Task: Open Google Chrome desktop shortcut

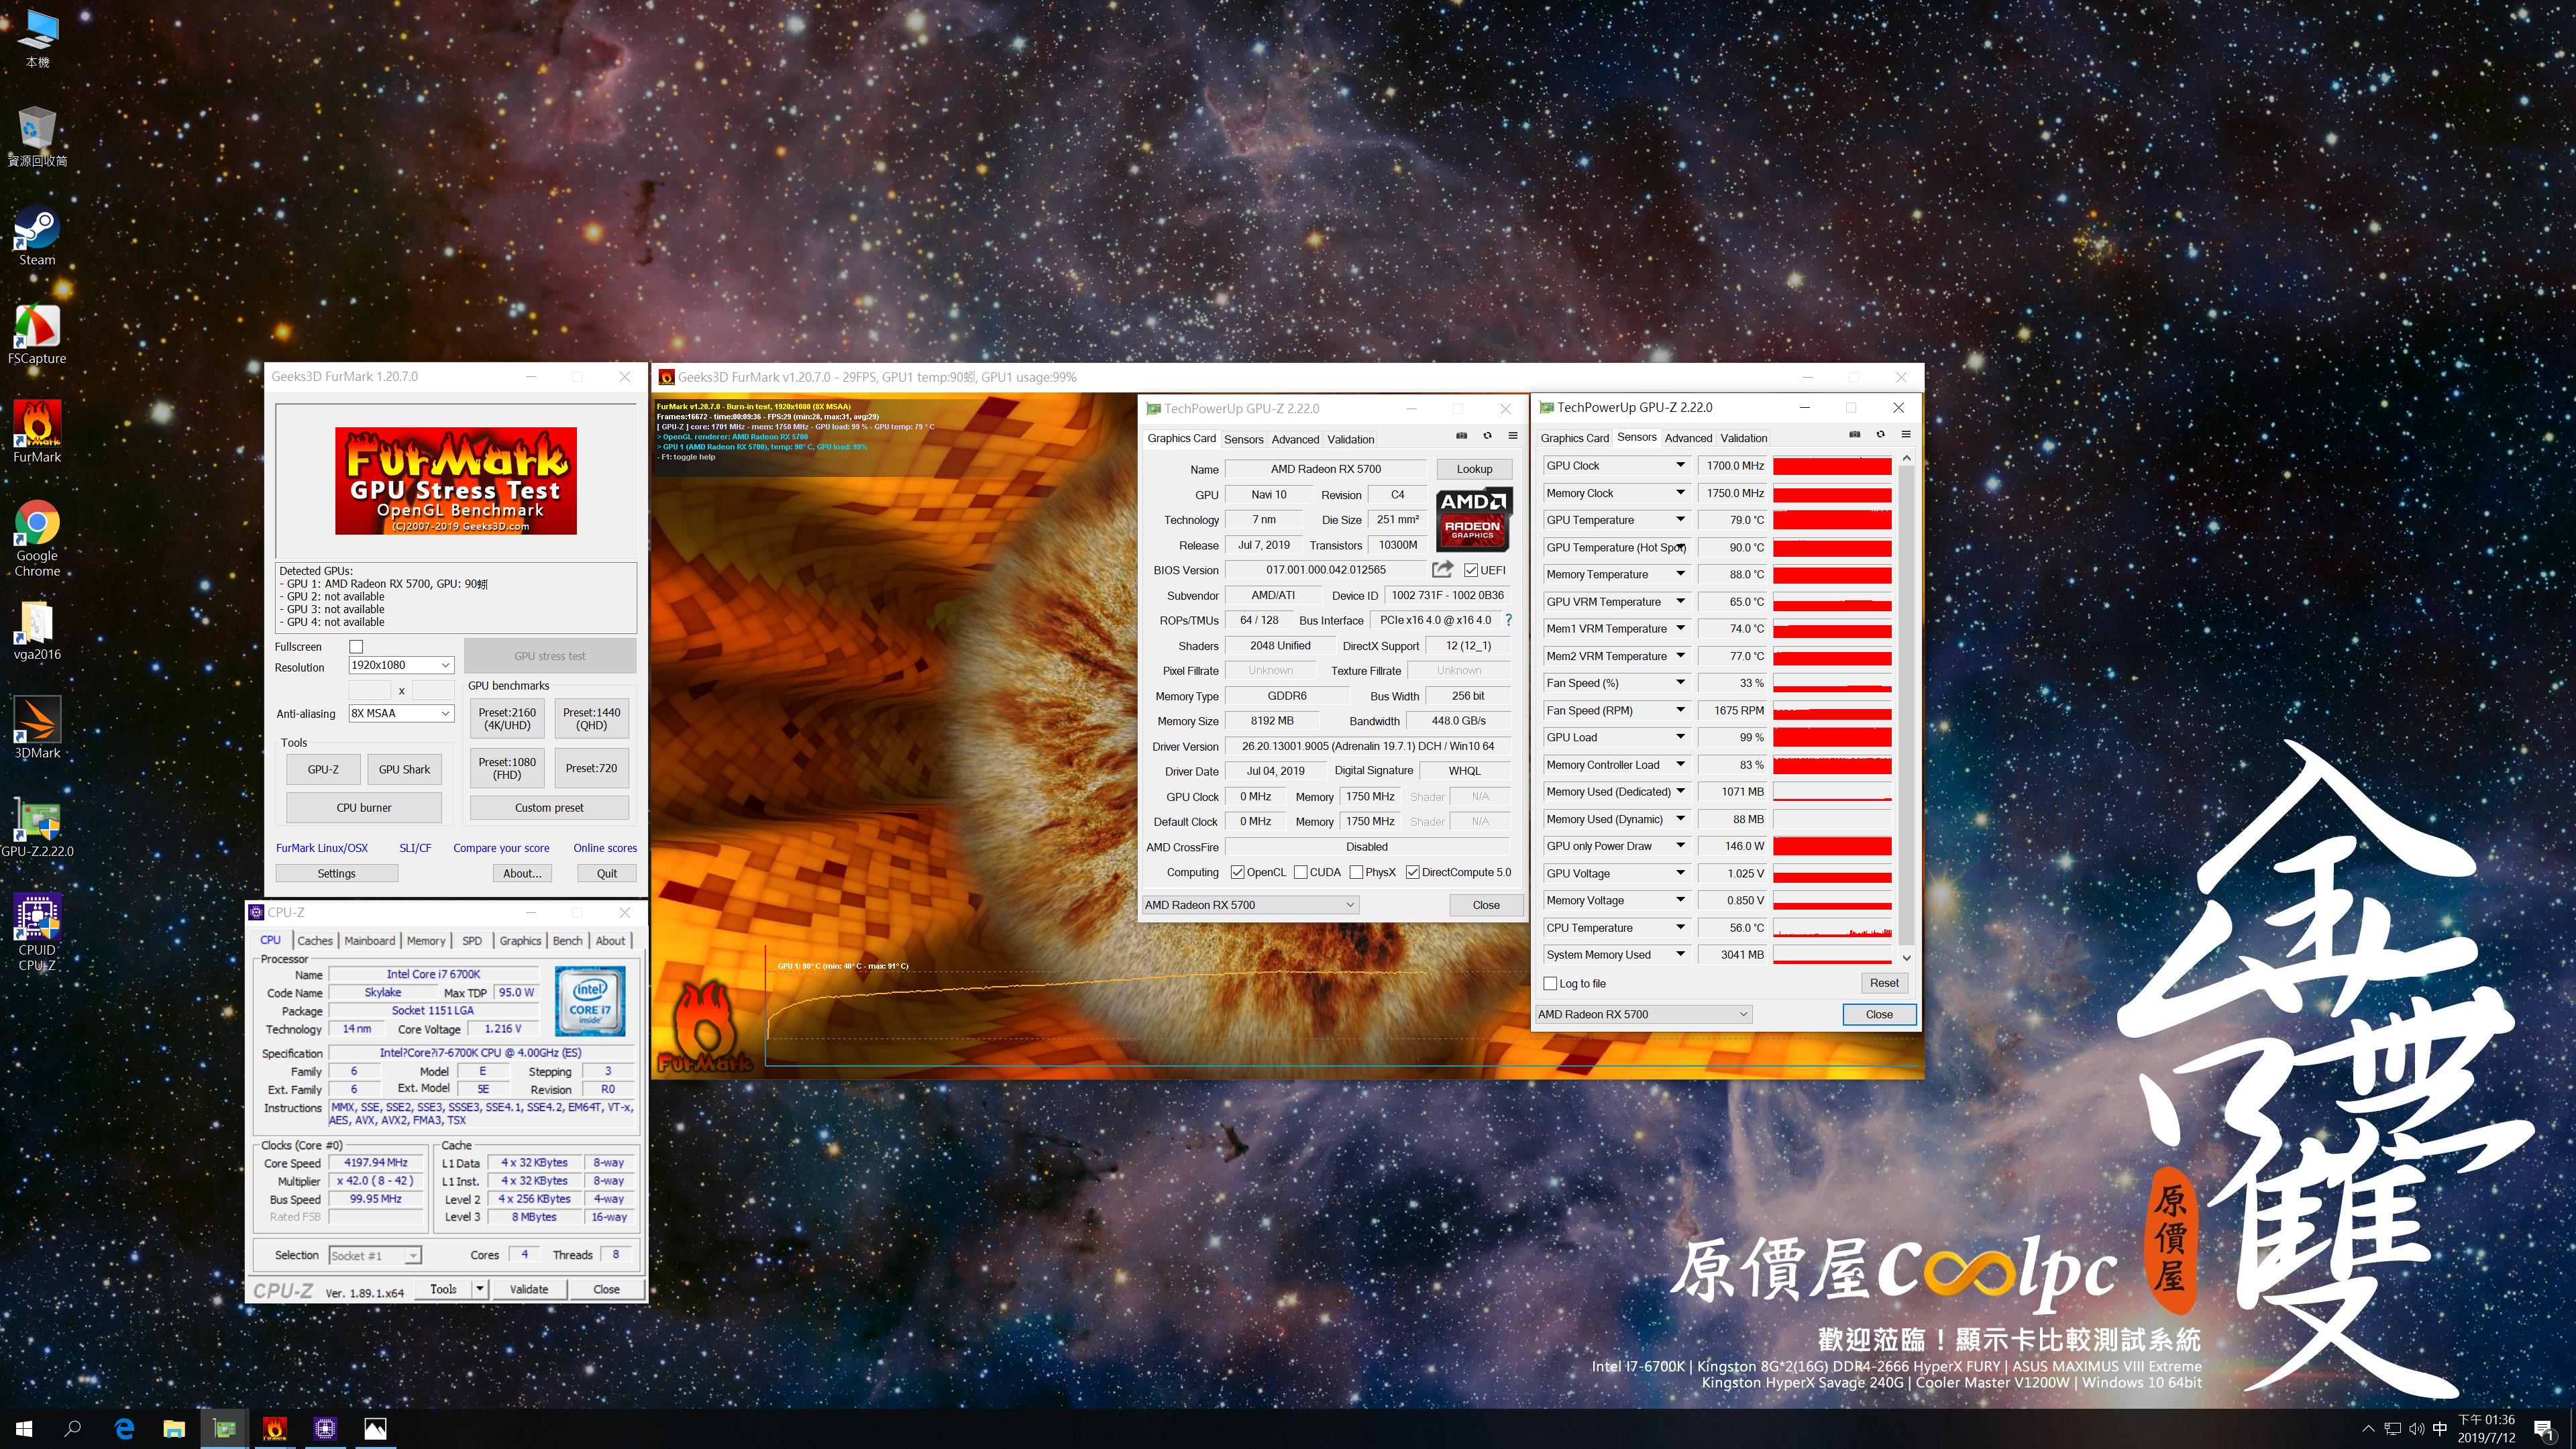Action: pos(37,539)
